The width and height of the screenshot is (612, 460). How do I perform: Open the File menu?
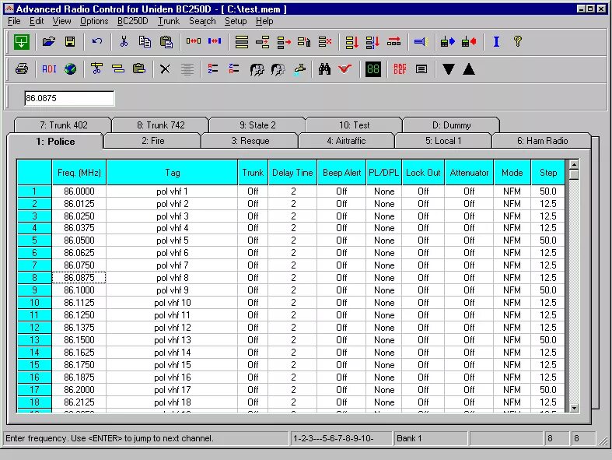pyautogui.click(x=14, y=21)
